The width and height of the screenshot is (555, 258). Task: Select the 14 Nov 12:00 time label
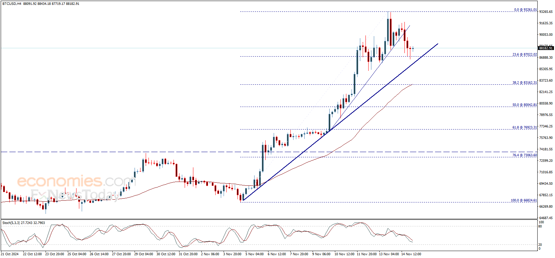pyautogui.click(x=411, y=254)
